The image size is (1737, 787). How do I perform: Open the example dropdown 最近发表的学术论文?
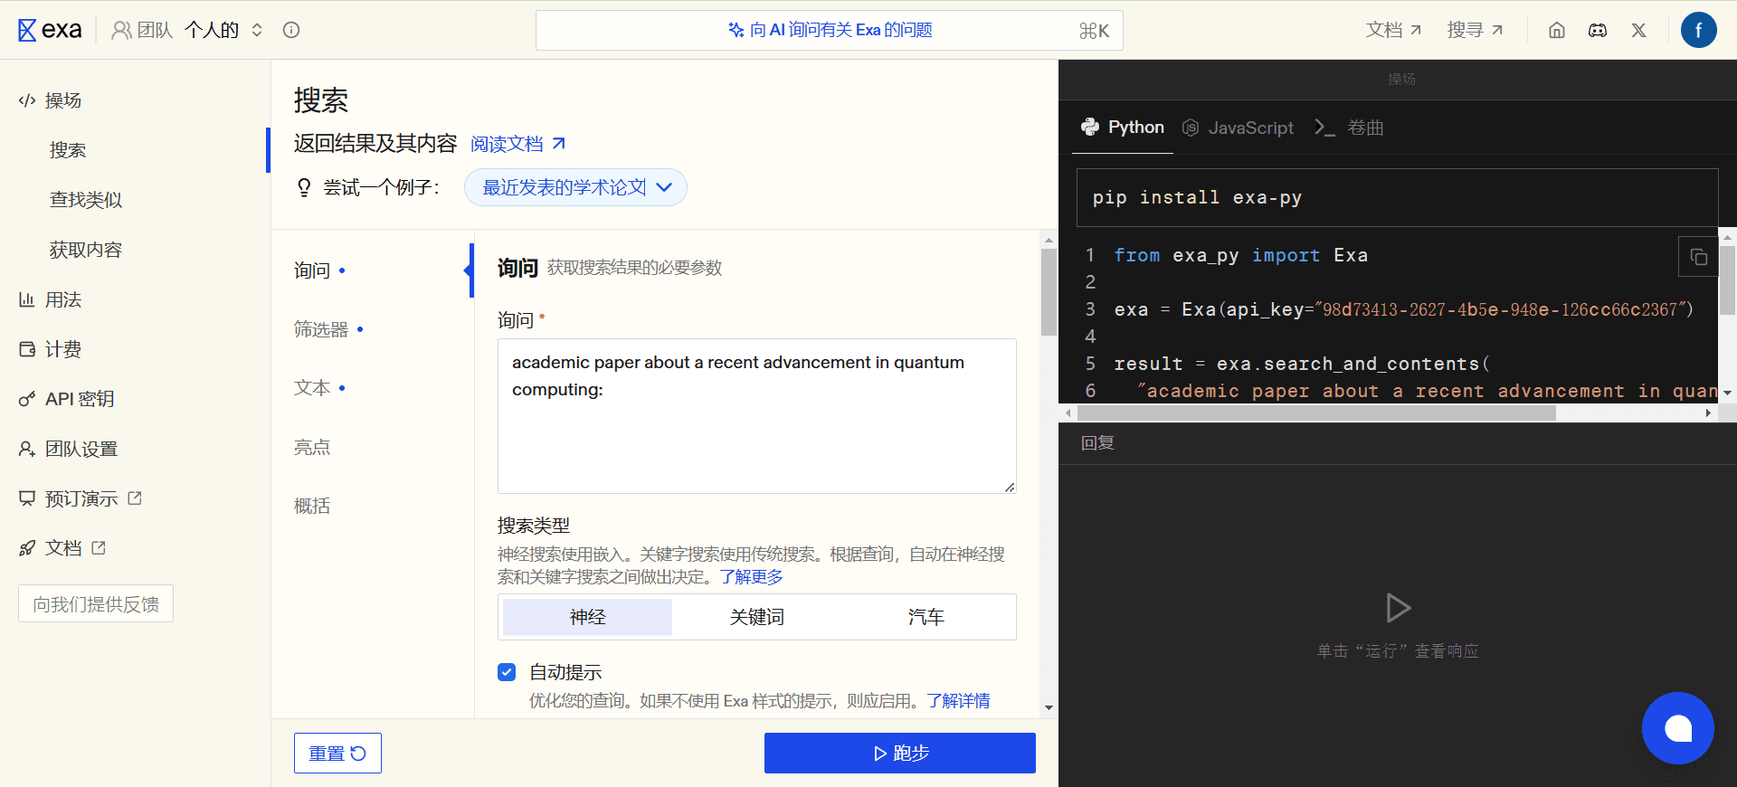point(575,187)
